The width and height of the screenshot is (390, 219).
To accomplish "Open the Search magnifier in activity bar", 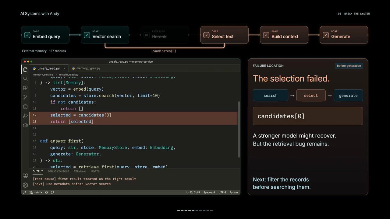I will tap(25, 79).
